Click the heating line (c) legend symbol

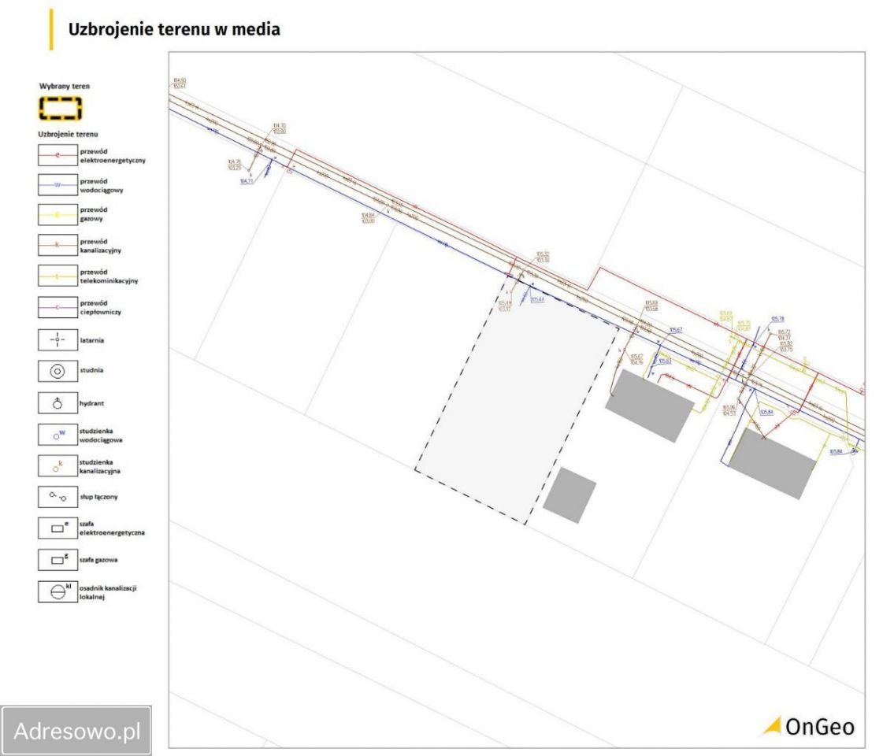click(x=58, y=307)
